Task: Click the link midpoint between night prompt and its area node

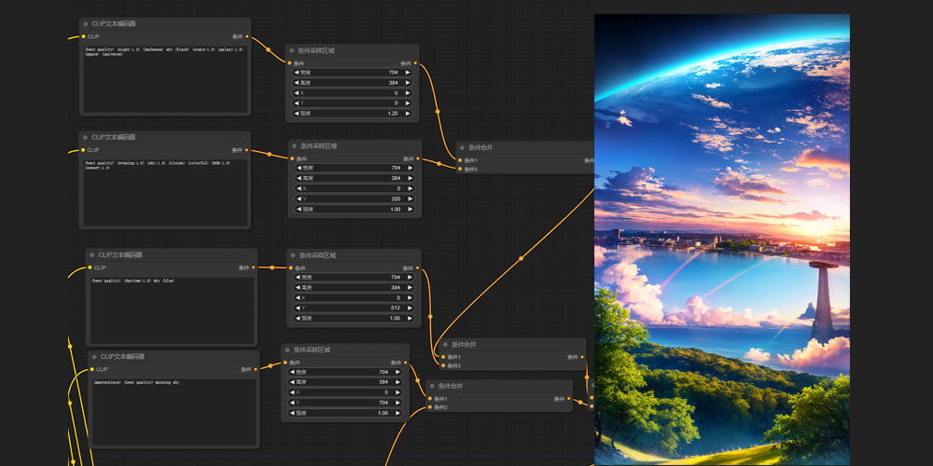Action: point(269,50)
